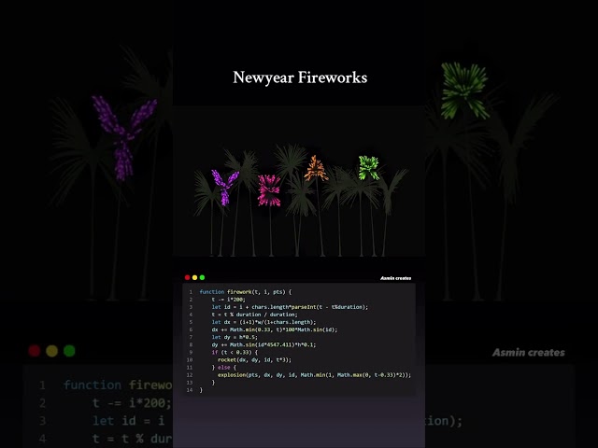Select code line "function firework(t, i, pts) {"
Viewport: 598px width, 448px height.
click(245, 292)
